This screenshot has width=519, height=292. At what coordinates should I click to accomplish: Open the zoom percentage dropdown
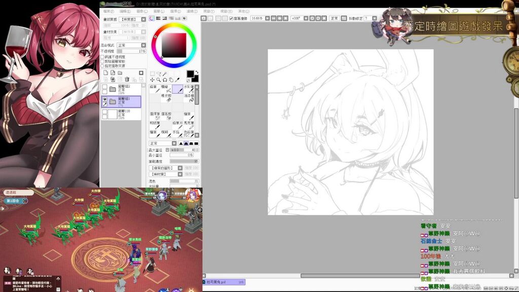pyautogui.click(x=268, y=19)
